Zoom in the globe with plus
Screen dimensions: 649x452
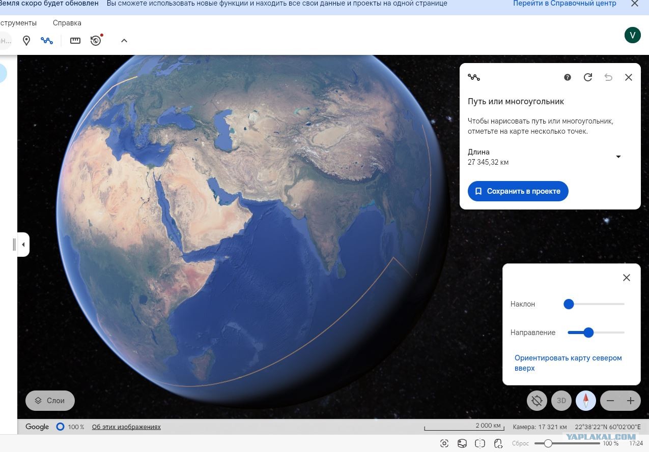(x=631, y=401)
